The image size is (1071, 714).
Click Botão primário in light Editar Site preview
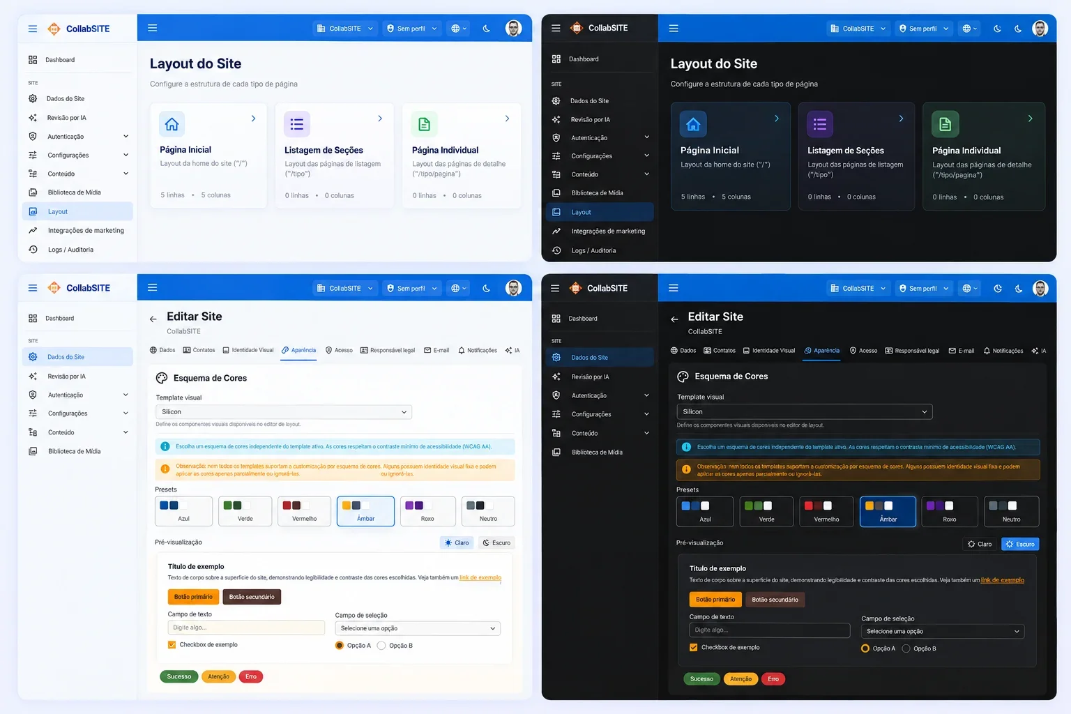pos(193,597)
